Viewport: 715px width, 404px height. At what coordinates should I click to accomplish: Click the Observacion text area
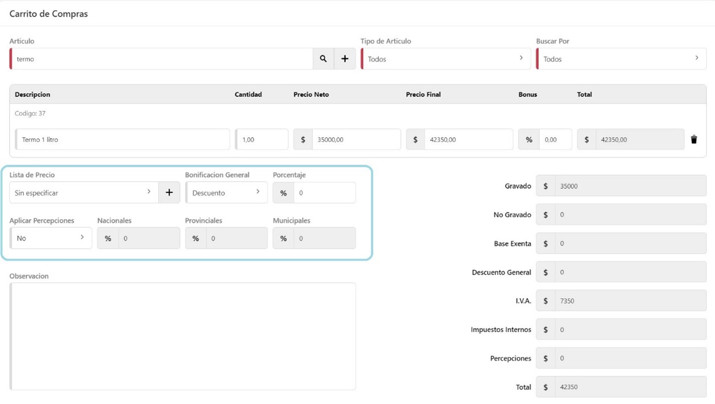pos(183,336)
